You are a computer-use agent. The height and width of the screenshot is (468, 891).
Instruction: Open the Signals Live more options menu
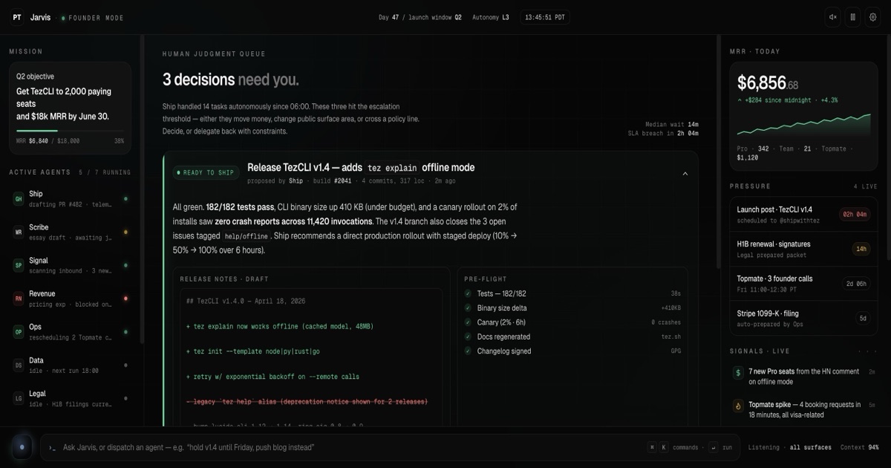pyautogui.click(x=867, y=351)
